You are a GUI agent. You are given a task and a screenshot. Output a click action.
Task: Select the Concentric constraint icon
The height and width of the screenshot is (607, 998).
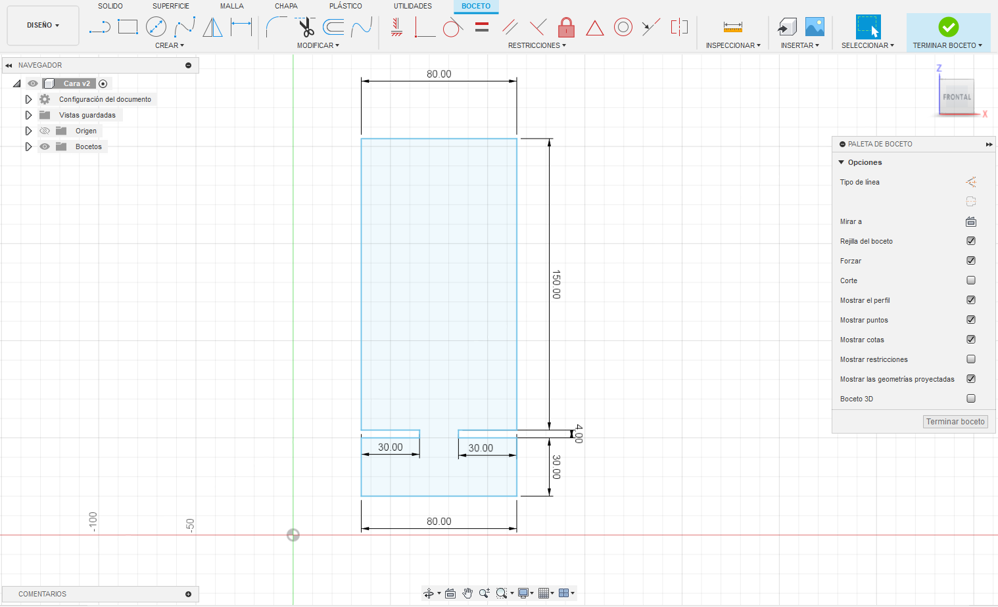click(x=623, y=27)
